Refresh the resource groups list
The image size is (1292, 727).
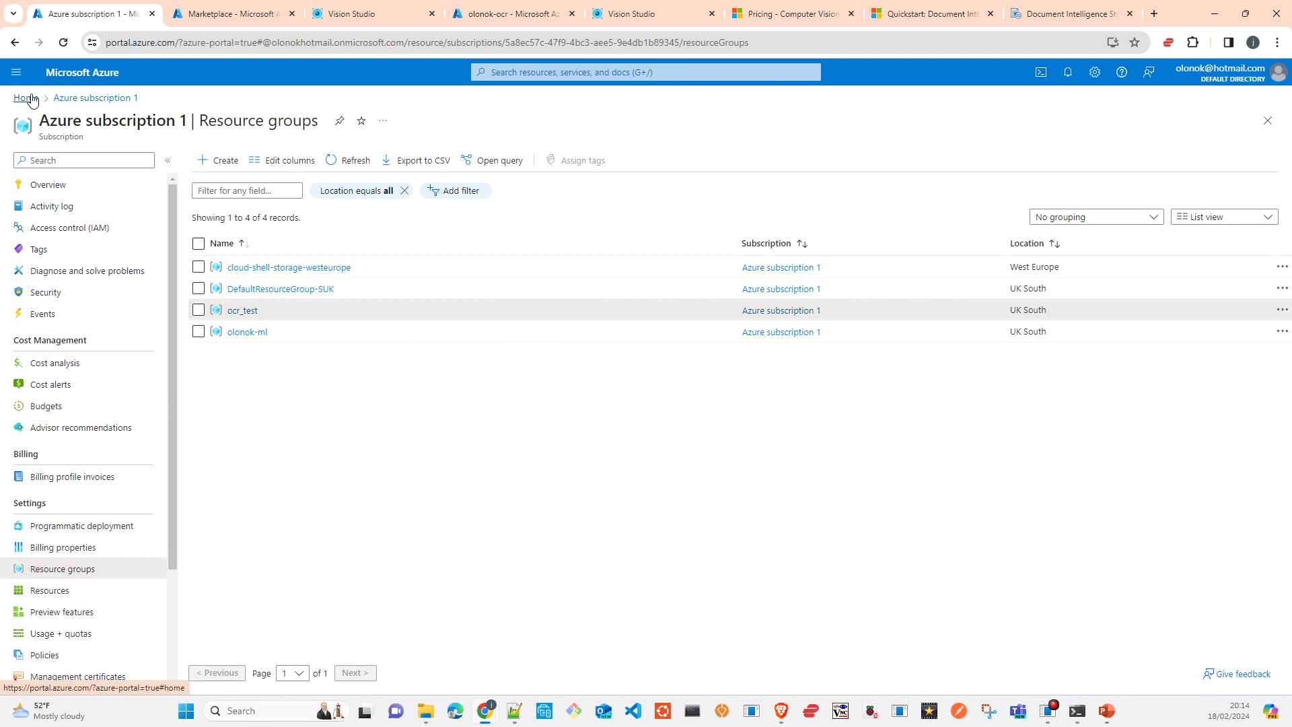(x=348, y=160)
